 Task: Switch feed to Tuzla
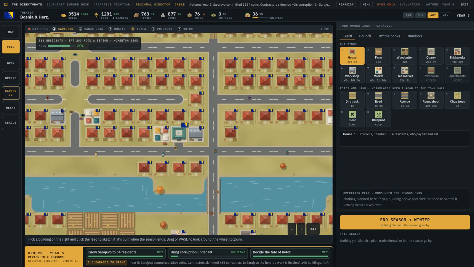(x=139, y=29)
